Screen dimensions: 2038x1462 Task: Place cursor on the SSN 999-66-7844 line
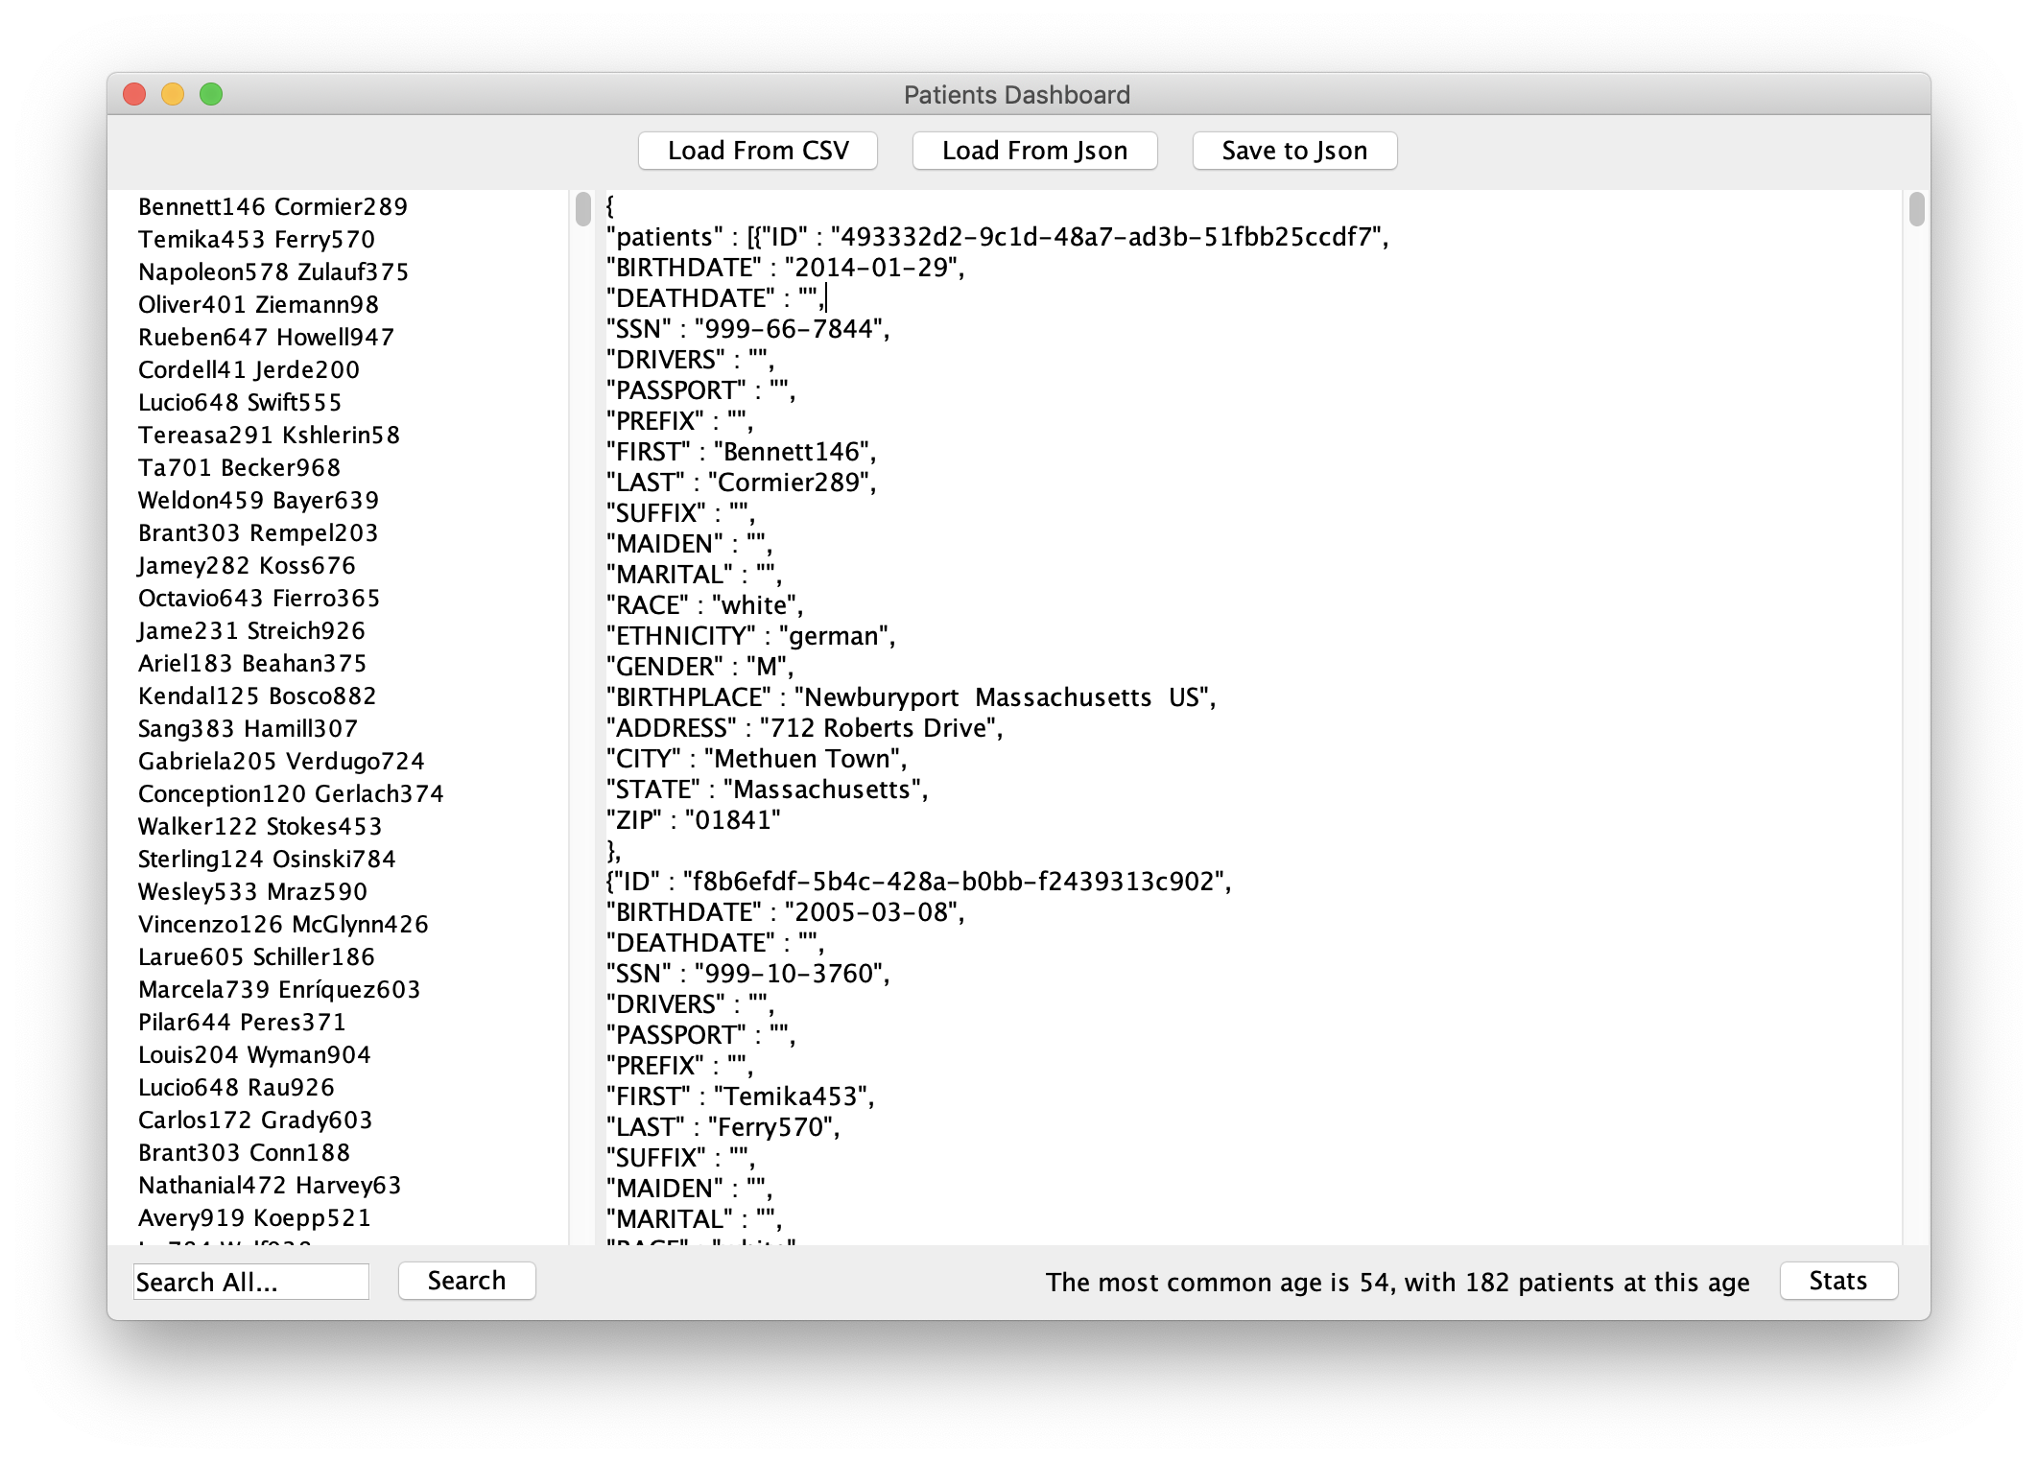coord(747,329)
